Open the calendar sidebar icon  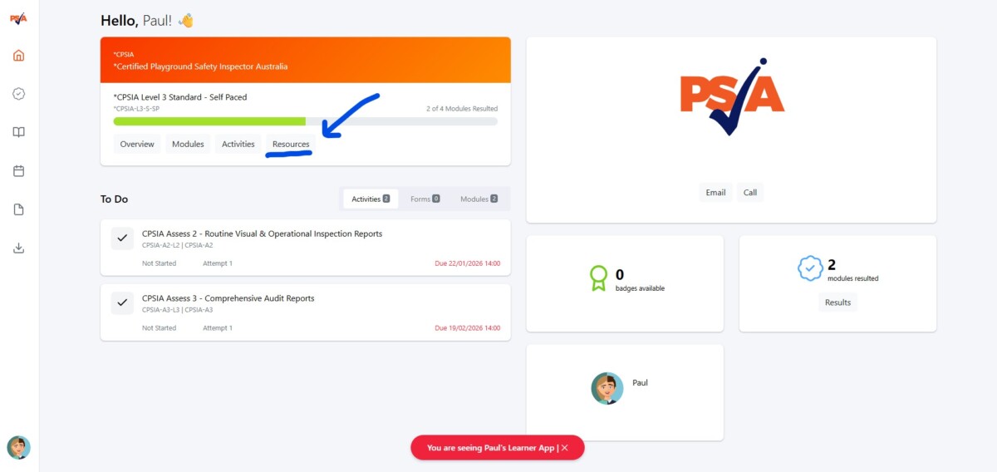point(18,171)
